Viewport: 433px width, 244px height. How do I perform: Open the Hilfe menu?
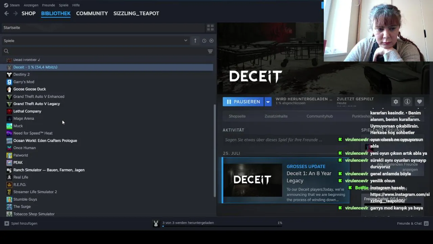point(76,5)
